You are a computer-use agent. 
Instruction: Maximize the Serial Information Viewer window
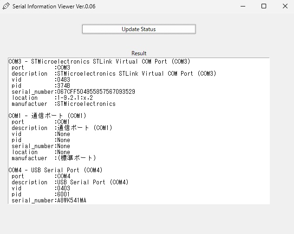coord(264,6)
